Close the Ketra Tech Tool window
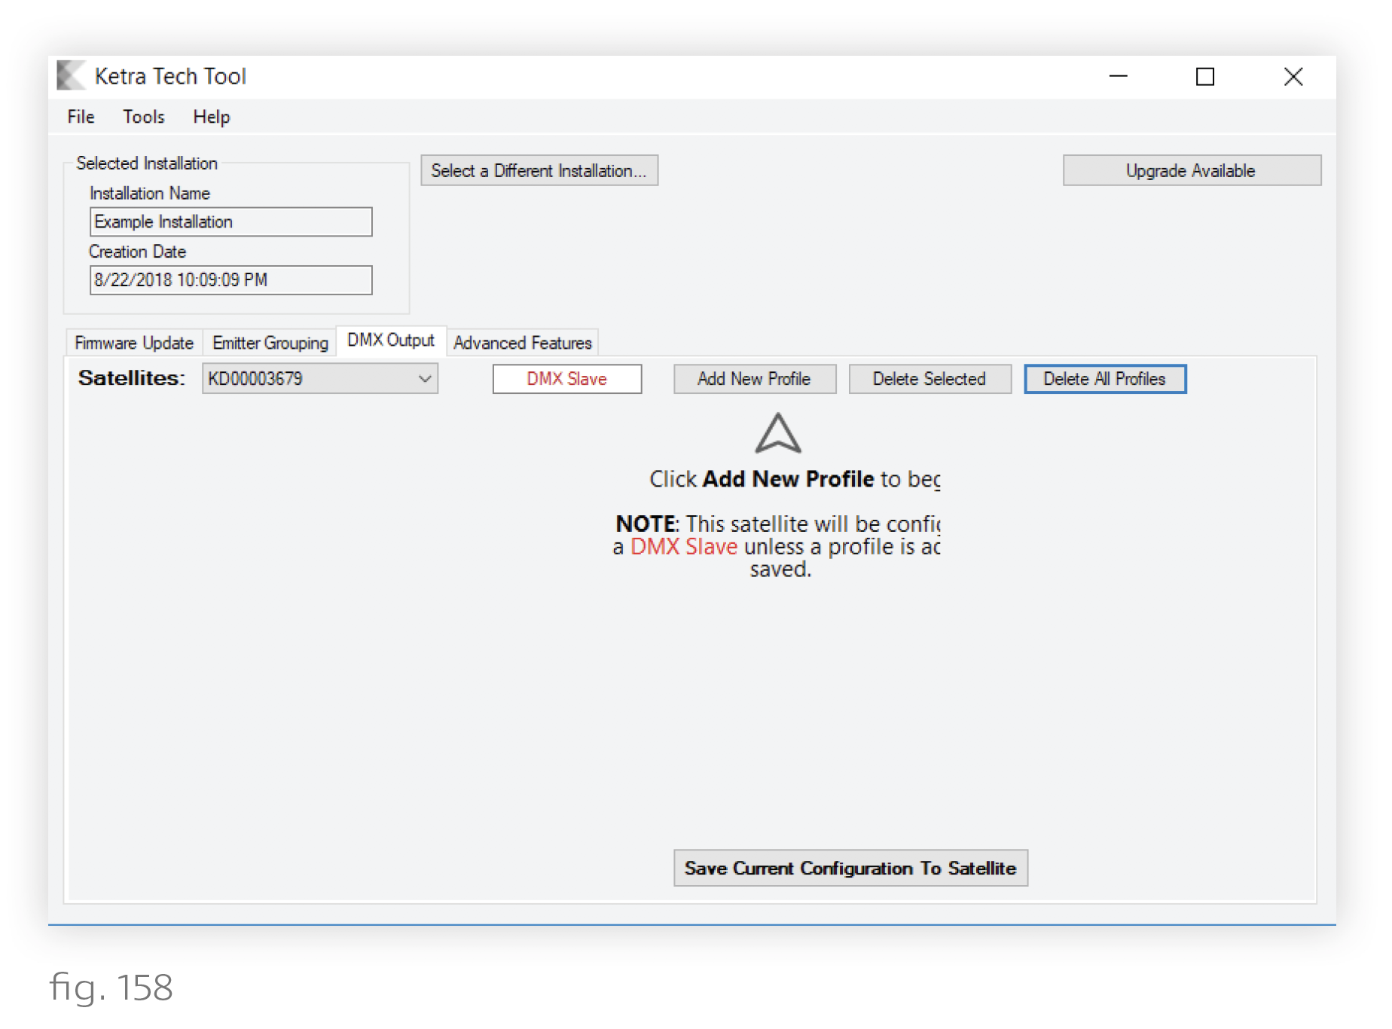This screenshot has height=1029, width=1392. click(x=1293, y=76)
